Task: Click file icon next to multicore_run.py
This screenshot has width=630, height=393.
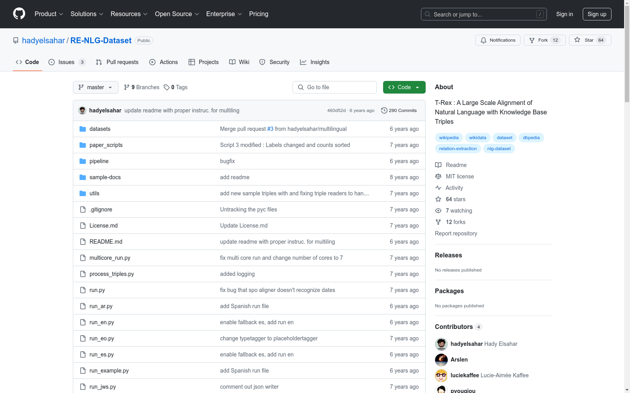Action: click(83, 258)
